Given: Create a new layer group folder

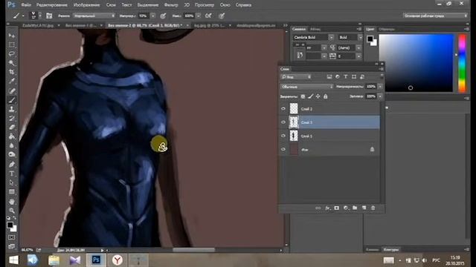Looking at the screenshot, I should point(355,208).
